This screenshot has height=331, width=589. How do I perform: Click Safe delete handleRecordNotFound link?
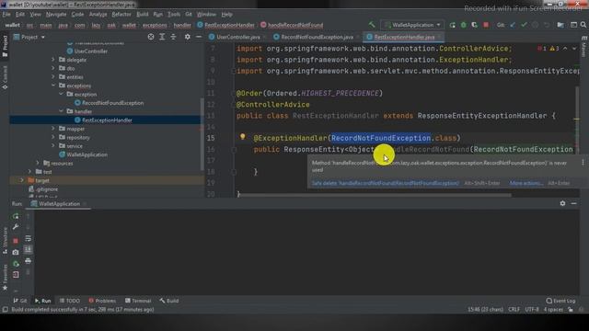click(386, 183)
